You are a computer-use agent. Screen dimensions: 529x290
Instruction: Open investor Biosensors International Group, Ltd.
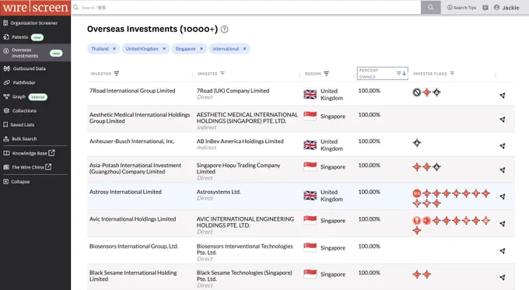[x=134, y=246]
